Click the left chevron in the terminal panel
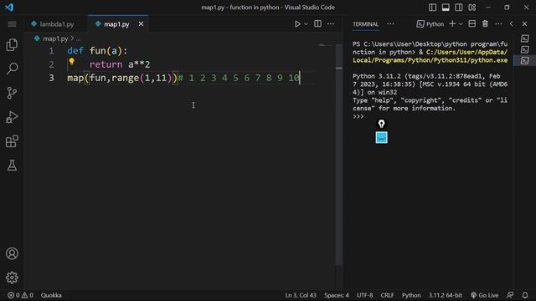Image resolution: width=536 pixels, height=301 pixels. 512,24
